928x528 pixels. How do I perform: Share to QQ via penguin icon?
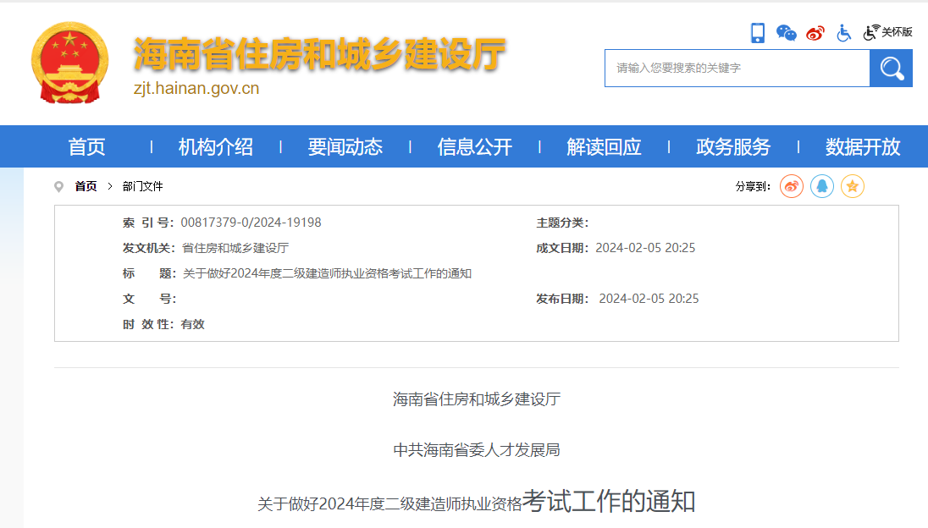tap(822, 186)
